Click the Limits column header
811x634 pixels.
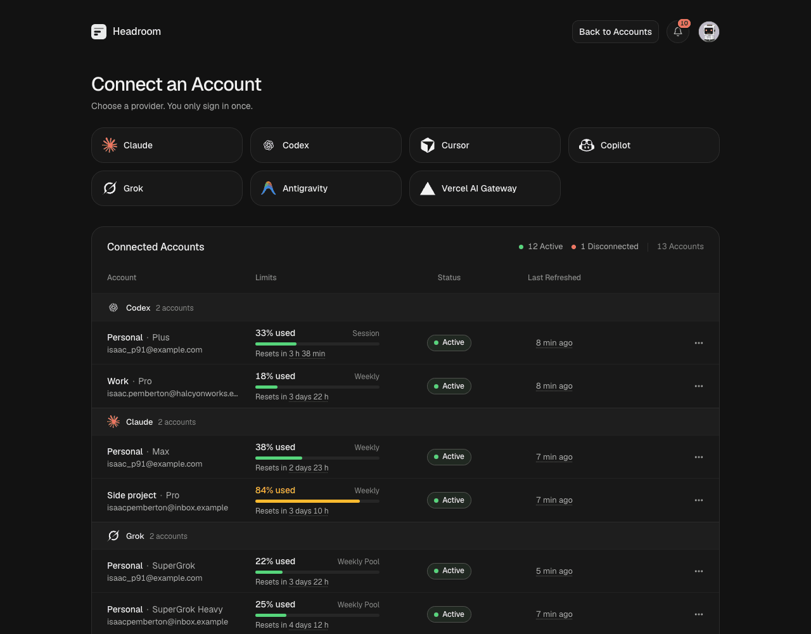pos(266,278)
